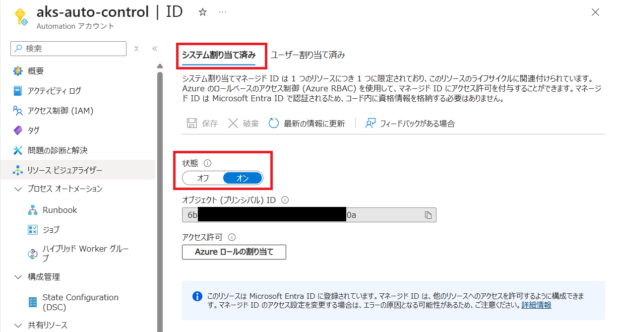Click the Automation アカウント subtitle
This screenshot has width=617, height=332.
pos(75,26)
